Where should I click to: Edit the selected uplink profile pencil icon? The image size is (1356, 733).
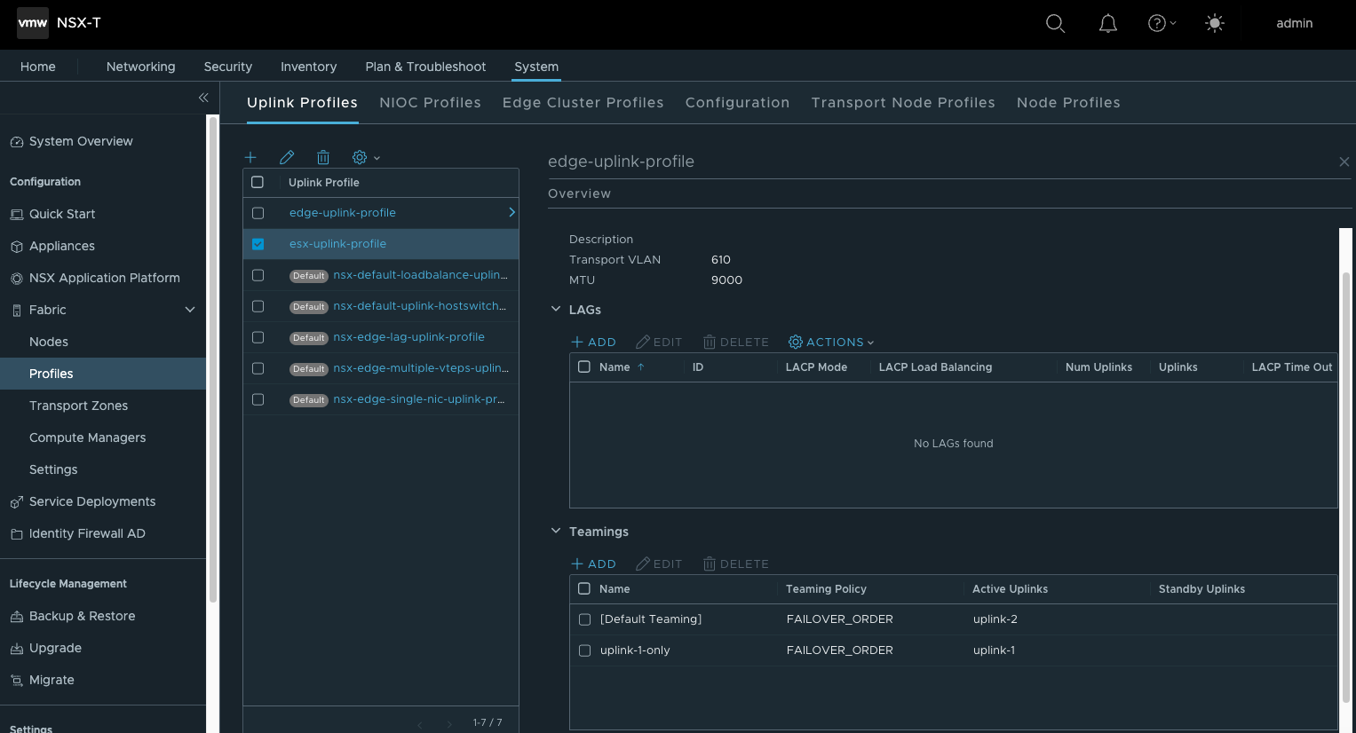pyautogui.click(x=287, y=157)
